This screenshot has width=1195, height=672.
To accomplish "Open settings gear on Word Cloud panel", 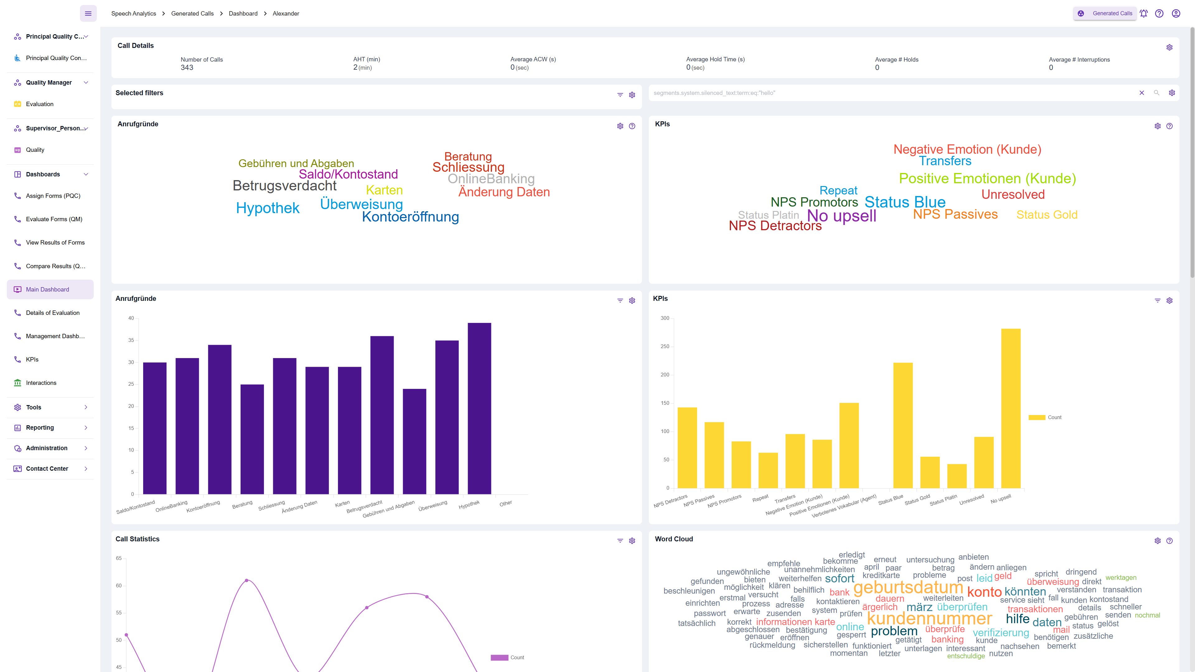I will tap(1157, 541).
